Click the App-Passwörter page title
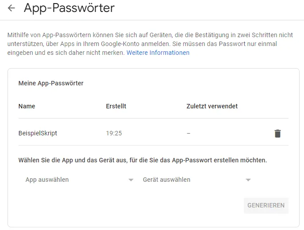Image resolution: width=304 pixels, height=230 pixels. [x=69, y=8]
